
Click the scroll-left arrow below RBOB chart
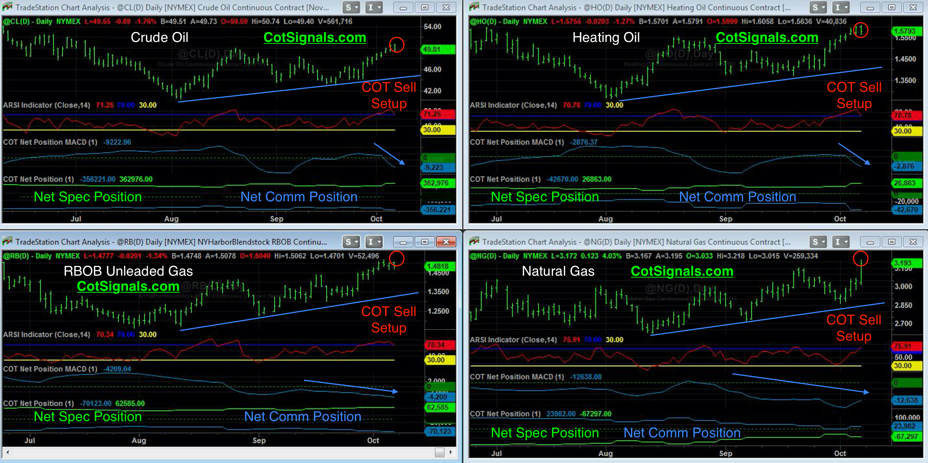tap(7, 452)
